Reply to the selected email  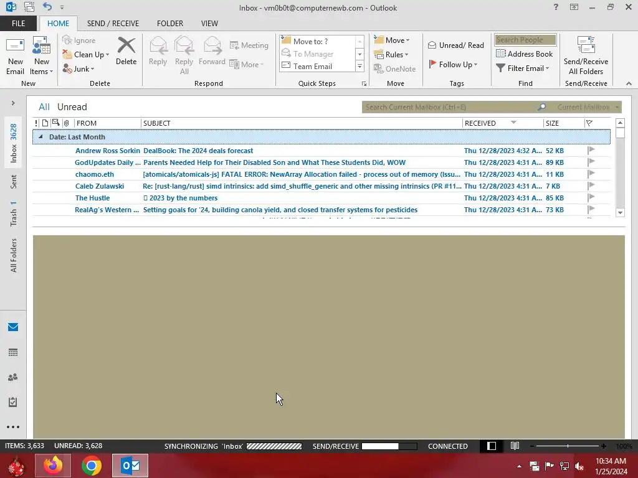tap(158, 51)
